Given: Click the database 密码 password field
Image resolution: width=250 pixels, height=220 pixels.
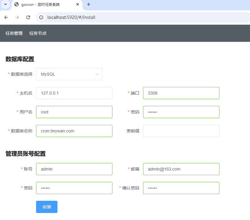Looking at the screenshot, I should 181,112.
